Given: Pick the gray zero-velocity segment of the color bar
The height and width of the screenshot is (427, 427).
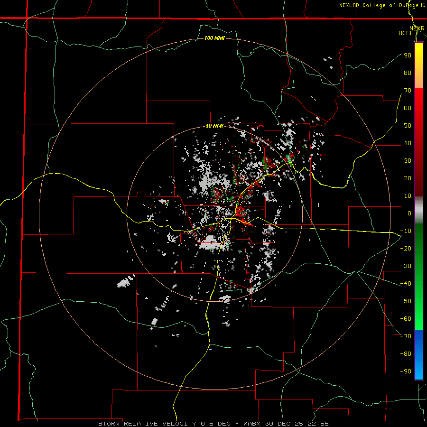Looking at the screenshot, I should point(419,210).
